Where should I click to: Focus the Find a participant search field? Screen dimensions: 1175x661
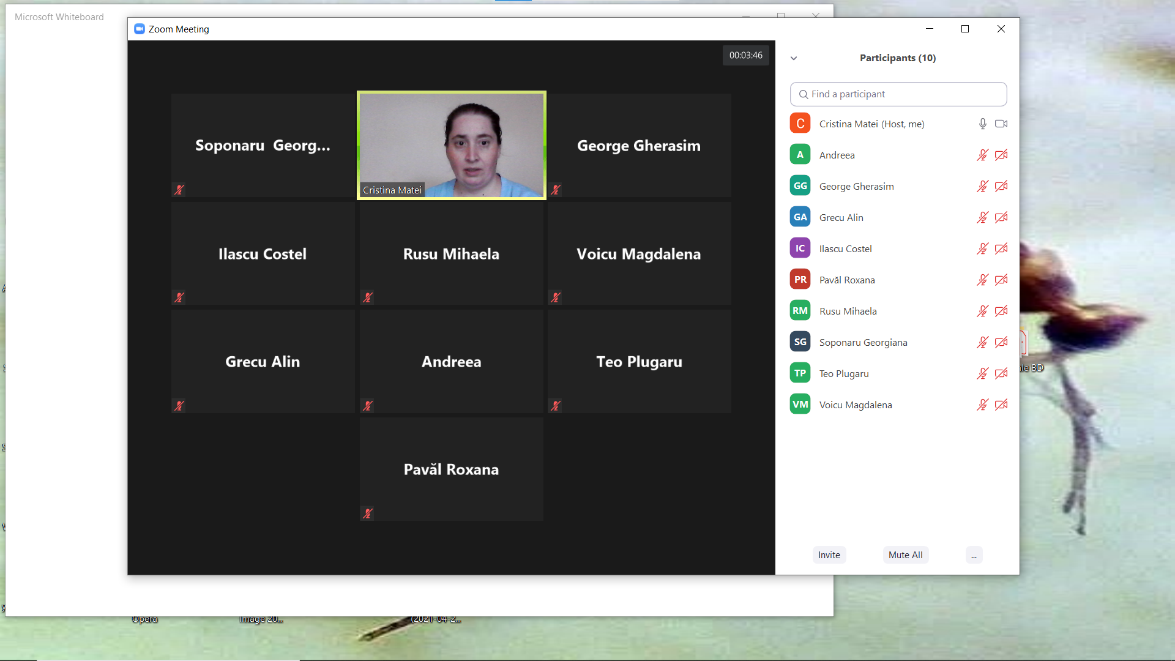click(898, 94)
